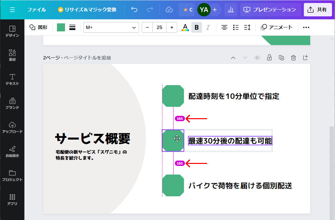Screen dimensions: 335x220
Task: Open the ファイル menu
Action: [37, 10]
